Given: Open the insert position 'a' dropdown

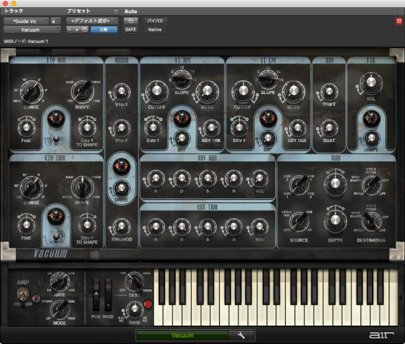Looking at the screenshot, I should pyautogui.click(x=55, y=21).
